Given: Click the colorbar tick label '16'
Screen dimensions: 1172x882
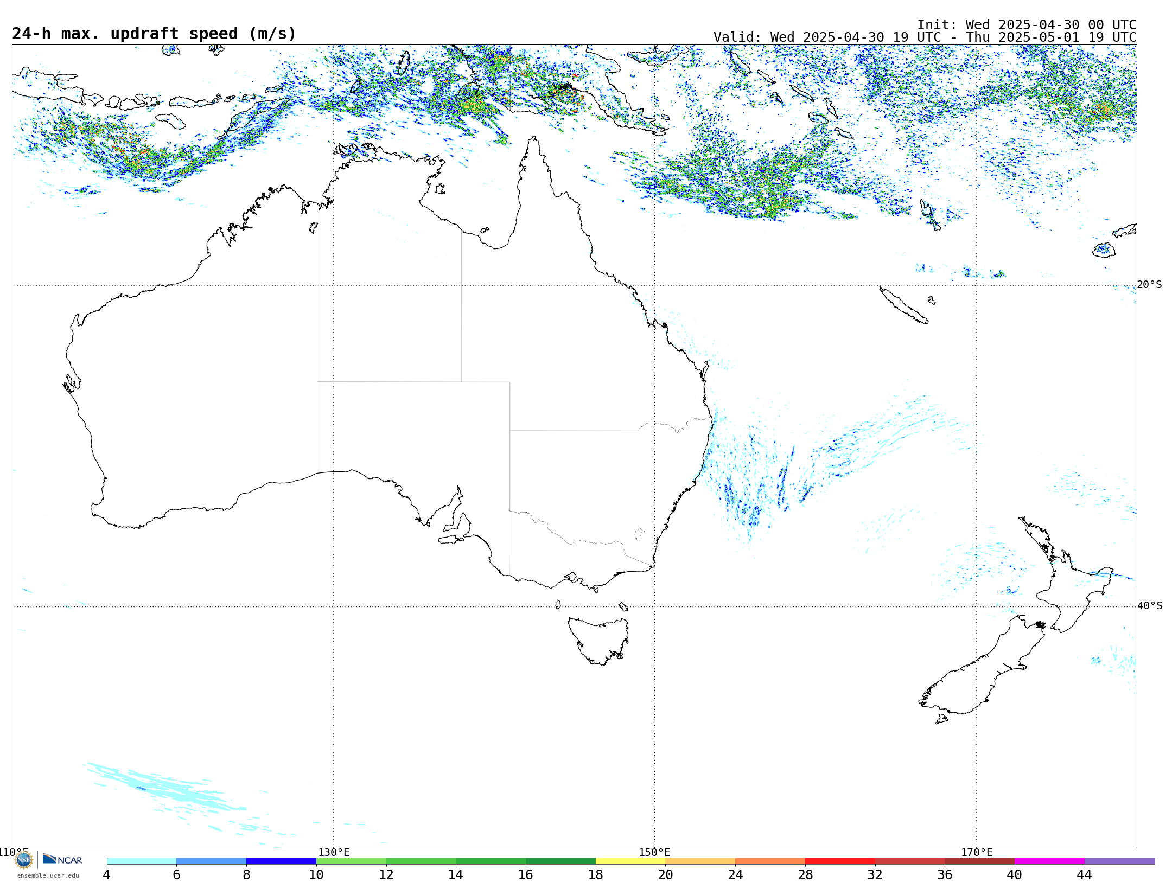Looking at the screenshot, I should pyautogui.click(x=526, y=874).
